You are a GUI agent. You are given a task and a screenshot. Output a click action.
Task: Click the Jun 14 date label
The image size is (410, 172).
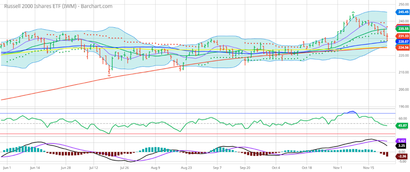34,168
